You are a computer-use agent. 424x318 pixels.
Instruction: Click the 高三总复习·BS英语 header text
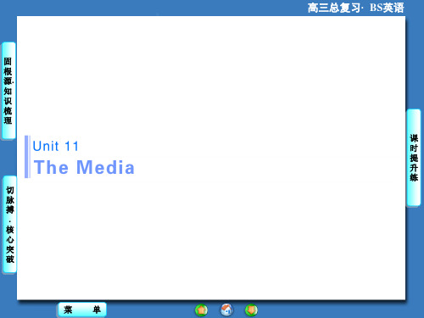coord(356,8)
